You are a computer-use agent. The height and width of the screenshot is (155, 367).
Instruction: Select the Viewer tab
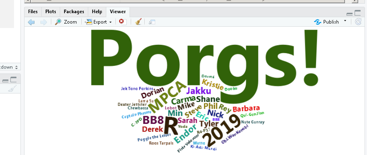pyautogui.click(x=118, y=12)
